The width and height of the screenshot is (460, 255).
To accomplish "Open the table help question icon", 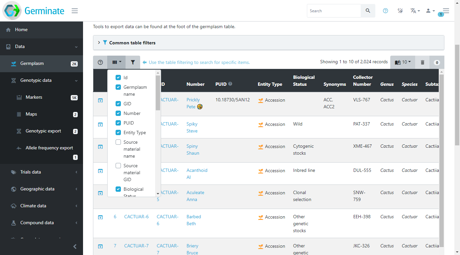I will point(100,62).
